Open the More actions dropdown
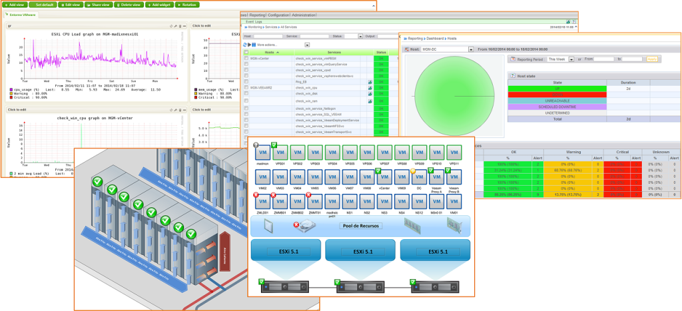This screenshot has height=311, width=682. [307, 45]
